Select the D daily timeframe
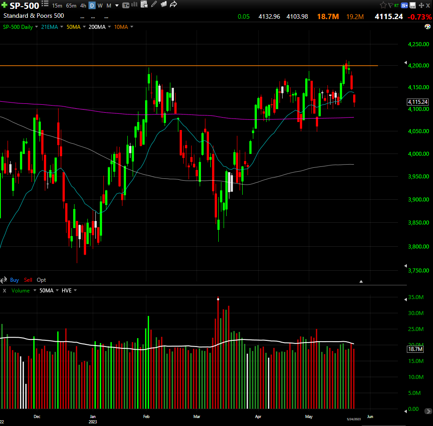433x426 pixels. pos(92,5)
